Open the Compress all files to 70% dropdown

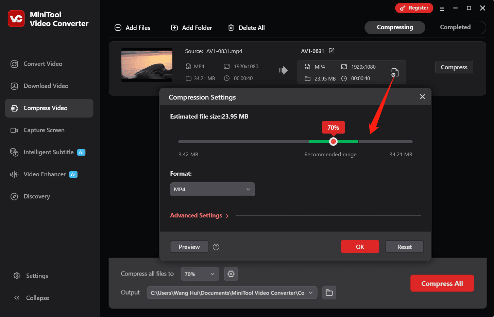click(x=200, y=274)
